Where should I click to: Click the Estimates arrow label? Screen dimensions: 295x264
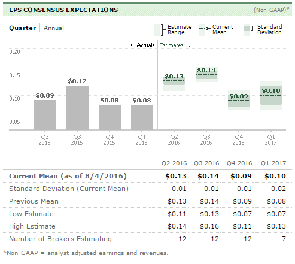pos(175,45)
